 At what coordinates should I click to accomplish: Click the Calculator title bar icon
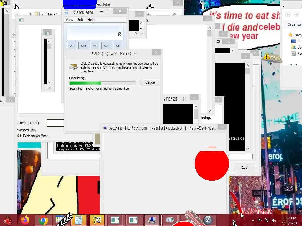(67, 12)
